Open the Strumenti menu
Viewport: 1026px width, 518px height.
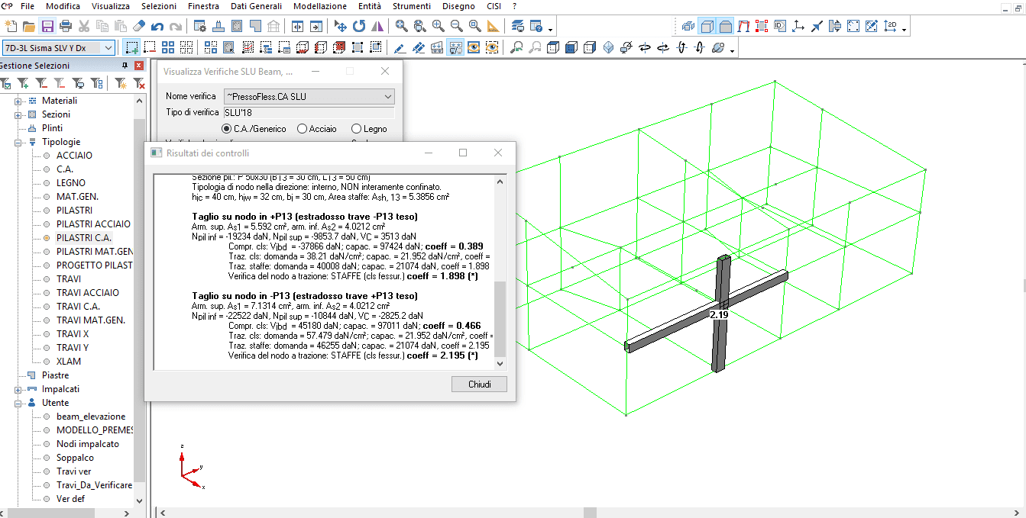click(411, 6)
